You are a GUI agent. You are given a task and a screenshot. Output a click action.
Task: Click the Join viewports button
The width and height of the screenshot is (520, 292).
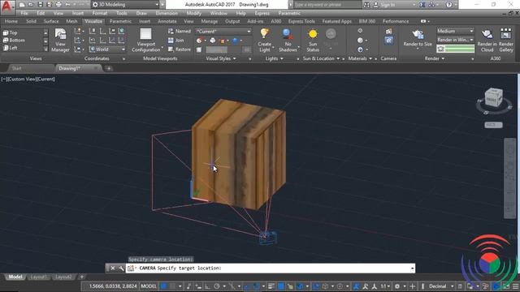(x=176, y=40)
